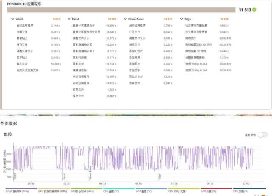Screen dimensions: 272x196
Task: Click the green checkmark beside score 11 513
Action: (x=254, y=10)
